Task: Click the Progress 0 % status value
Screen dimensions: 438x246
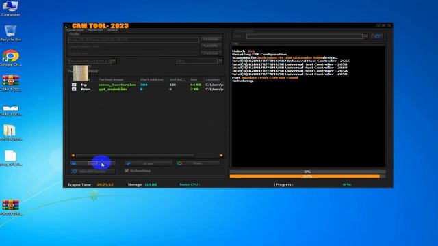Action: coord(347,184)
